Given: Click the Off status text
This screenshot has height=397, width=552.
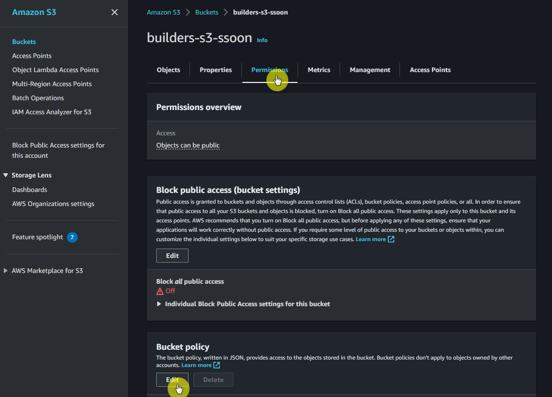Looking at the screenshot, I should tap(170, 291).
